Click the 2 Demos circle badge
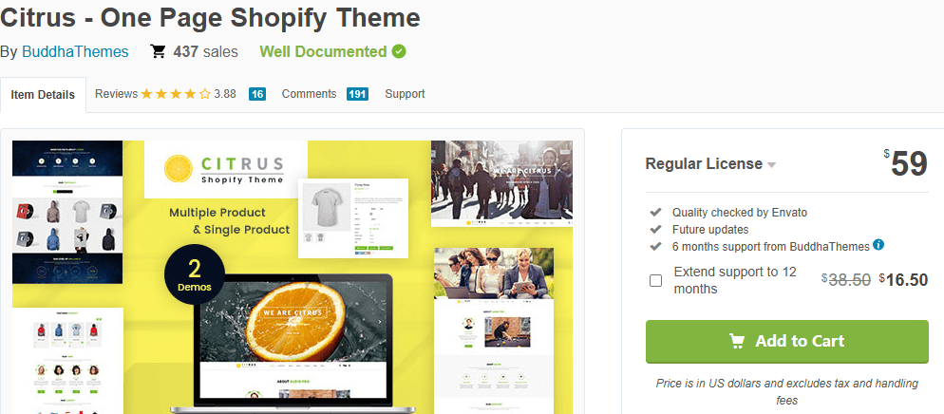 coord(195,273)
